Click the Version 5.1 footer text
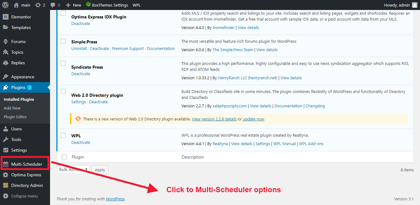The width and height of the screenshot is (420, 205). (404, 199)
